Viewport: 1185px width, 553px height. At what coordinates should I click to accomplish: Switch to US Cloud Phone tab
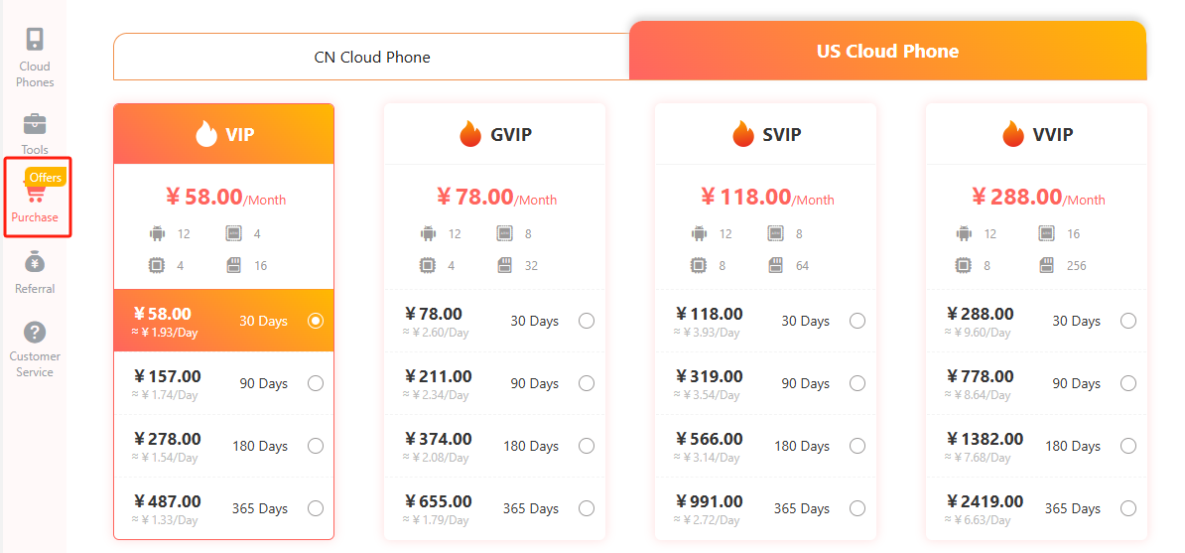point(888,51)
